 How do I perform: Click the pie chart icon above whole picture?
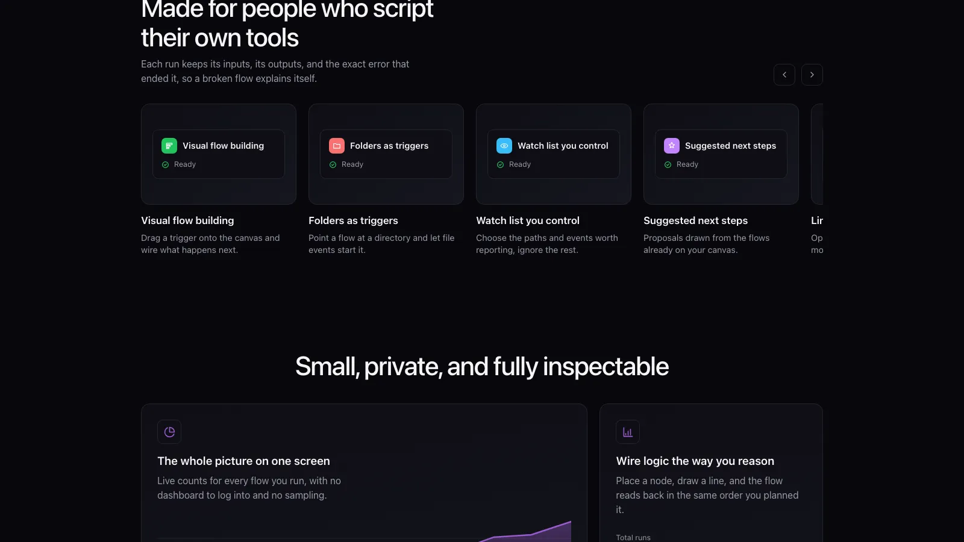[169, 432]
